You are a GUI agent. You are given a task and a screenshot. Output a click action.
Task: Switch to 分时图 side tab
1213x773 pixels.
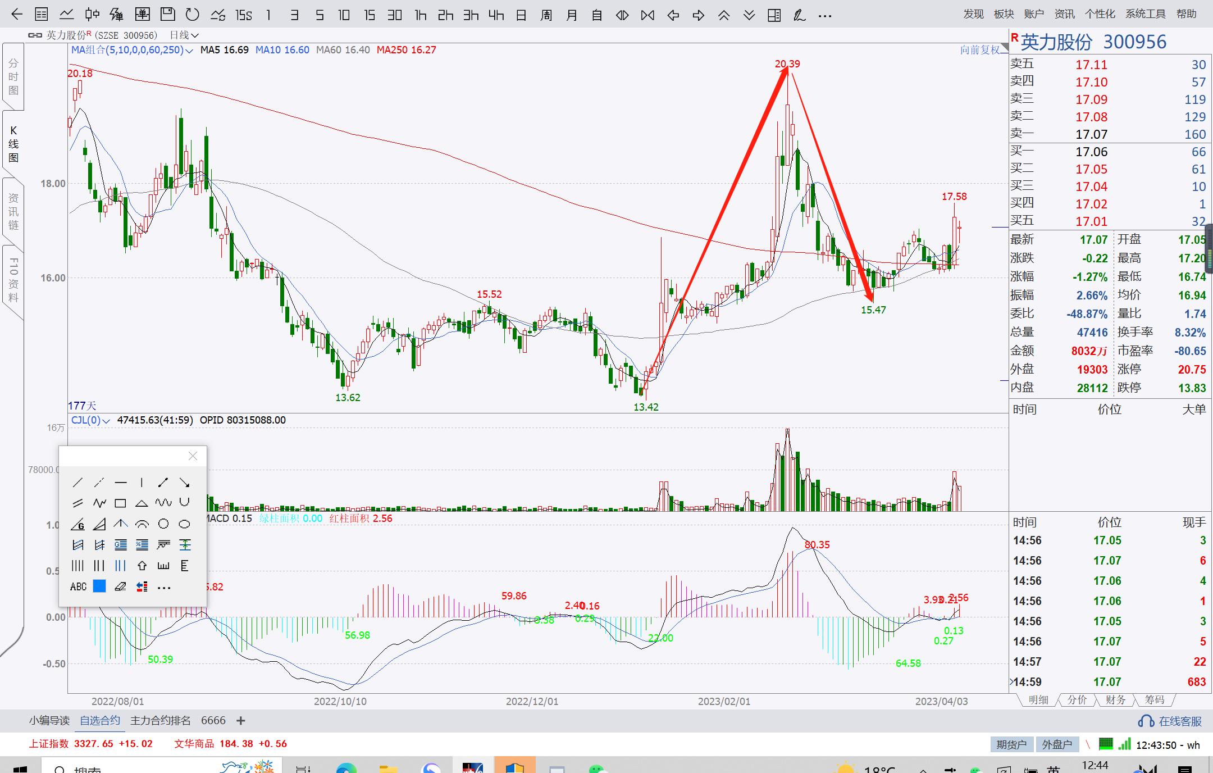click(x=13, y=77)
